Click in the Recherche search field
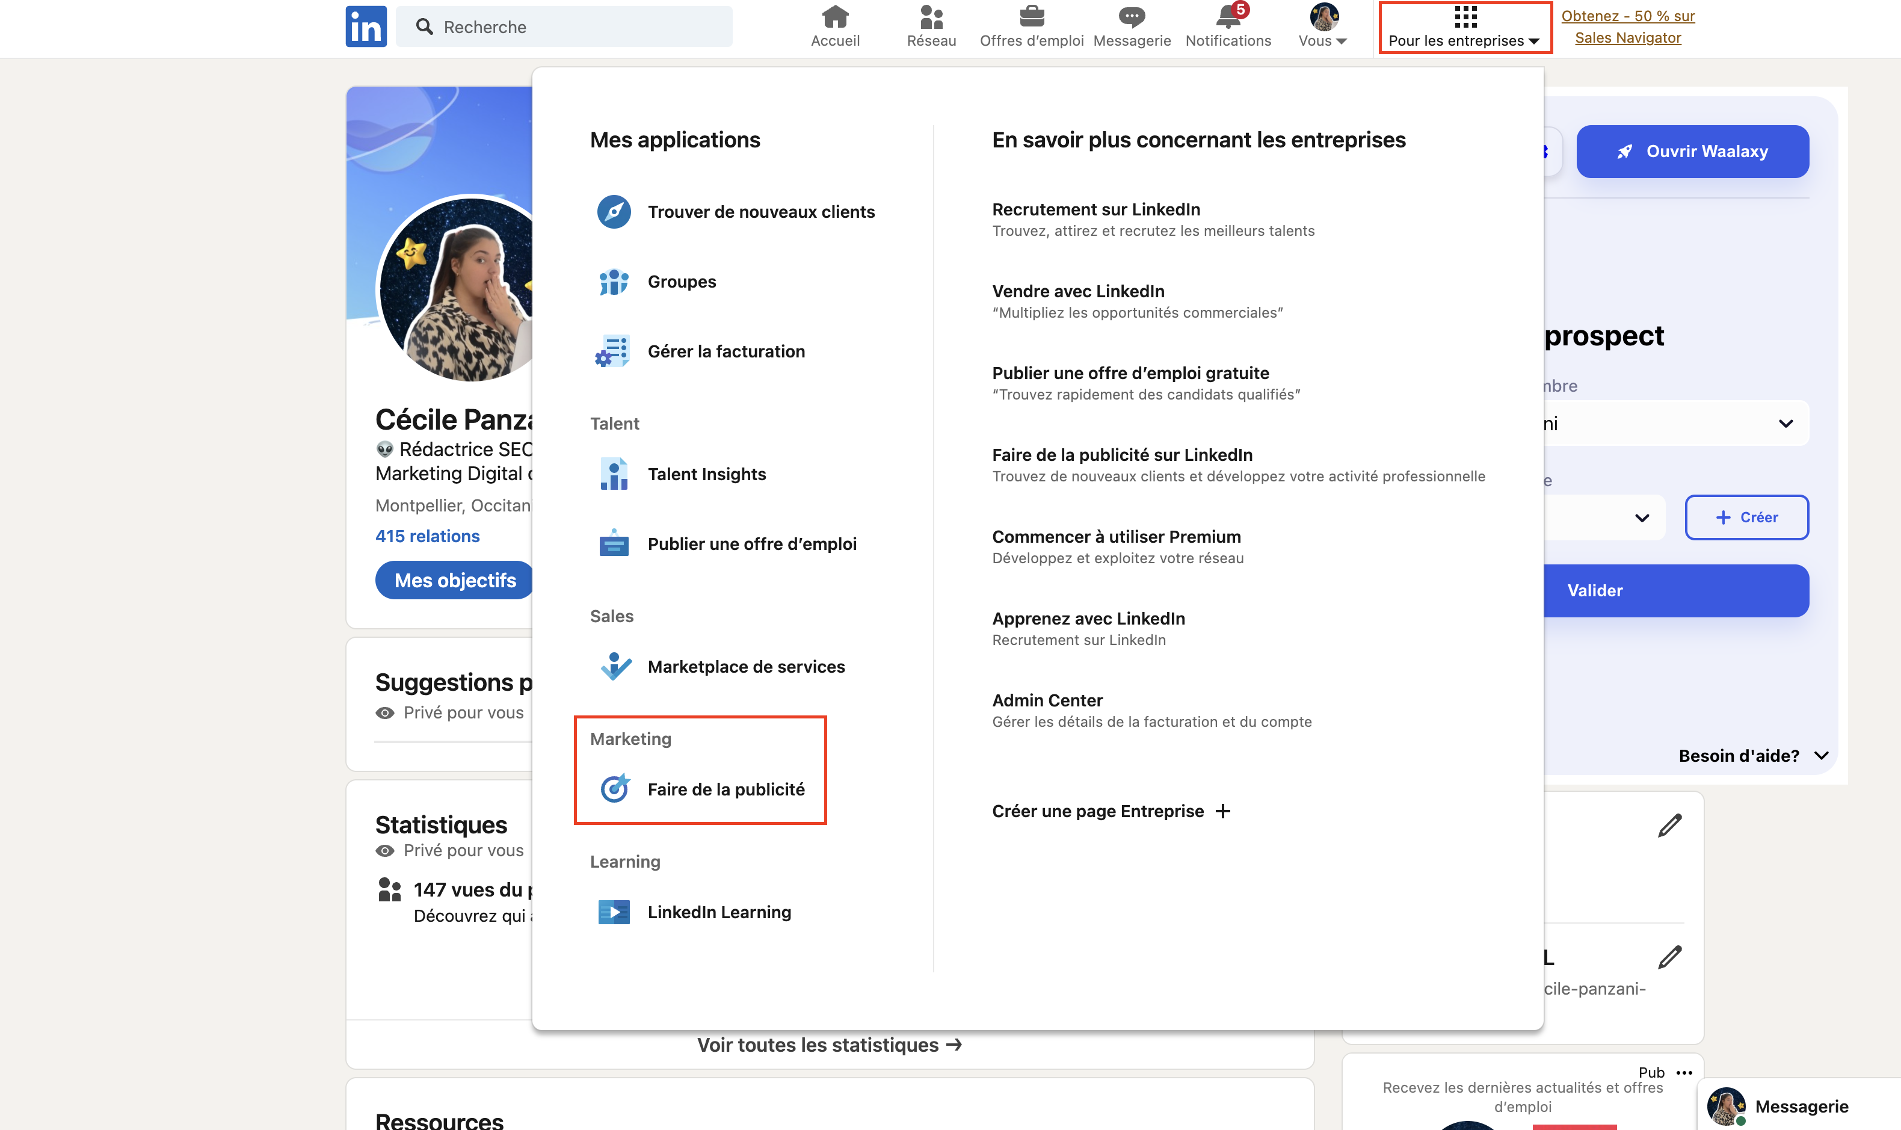1901x1130 pixels. 564,26
